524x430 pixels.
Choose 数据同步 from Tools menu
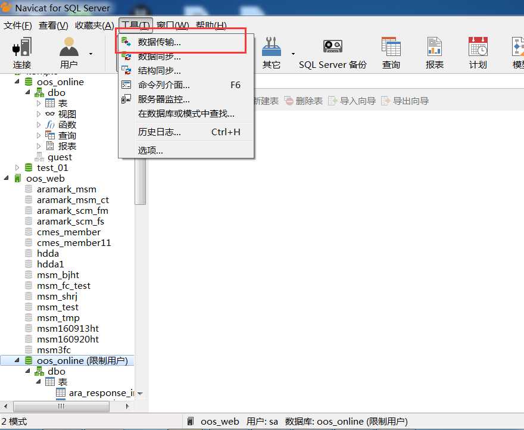point(186,57)
